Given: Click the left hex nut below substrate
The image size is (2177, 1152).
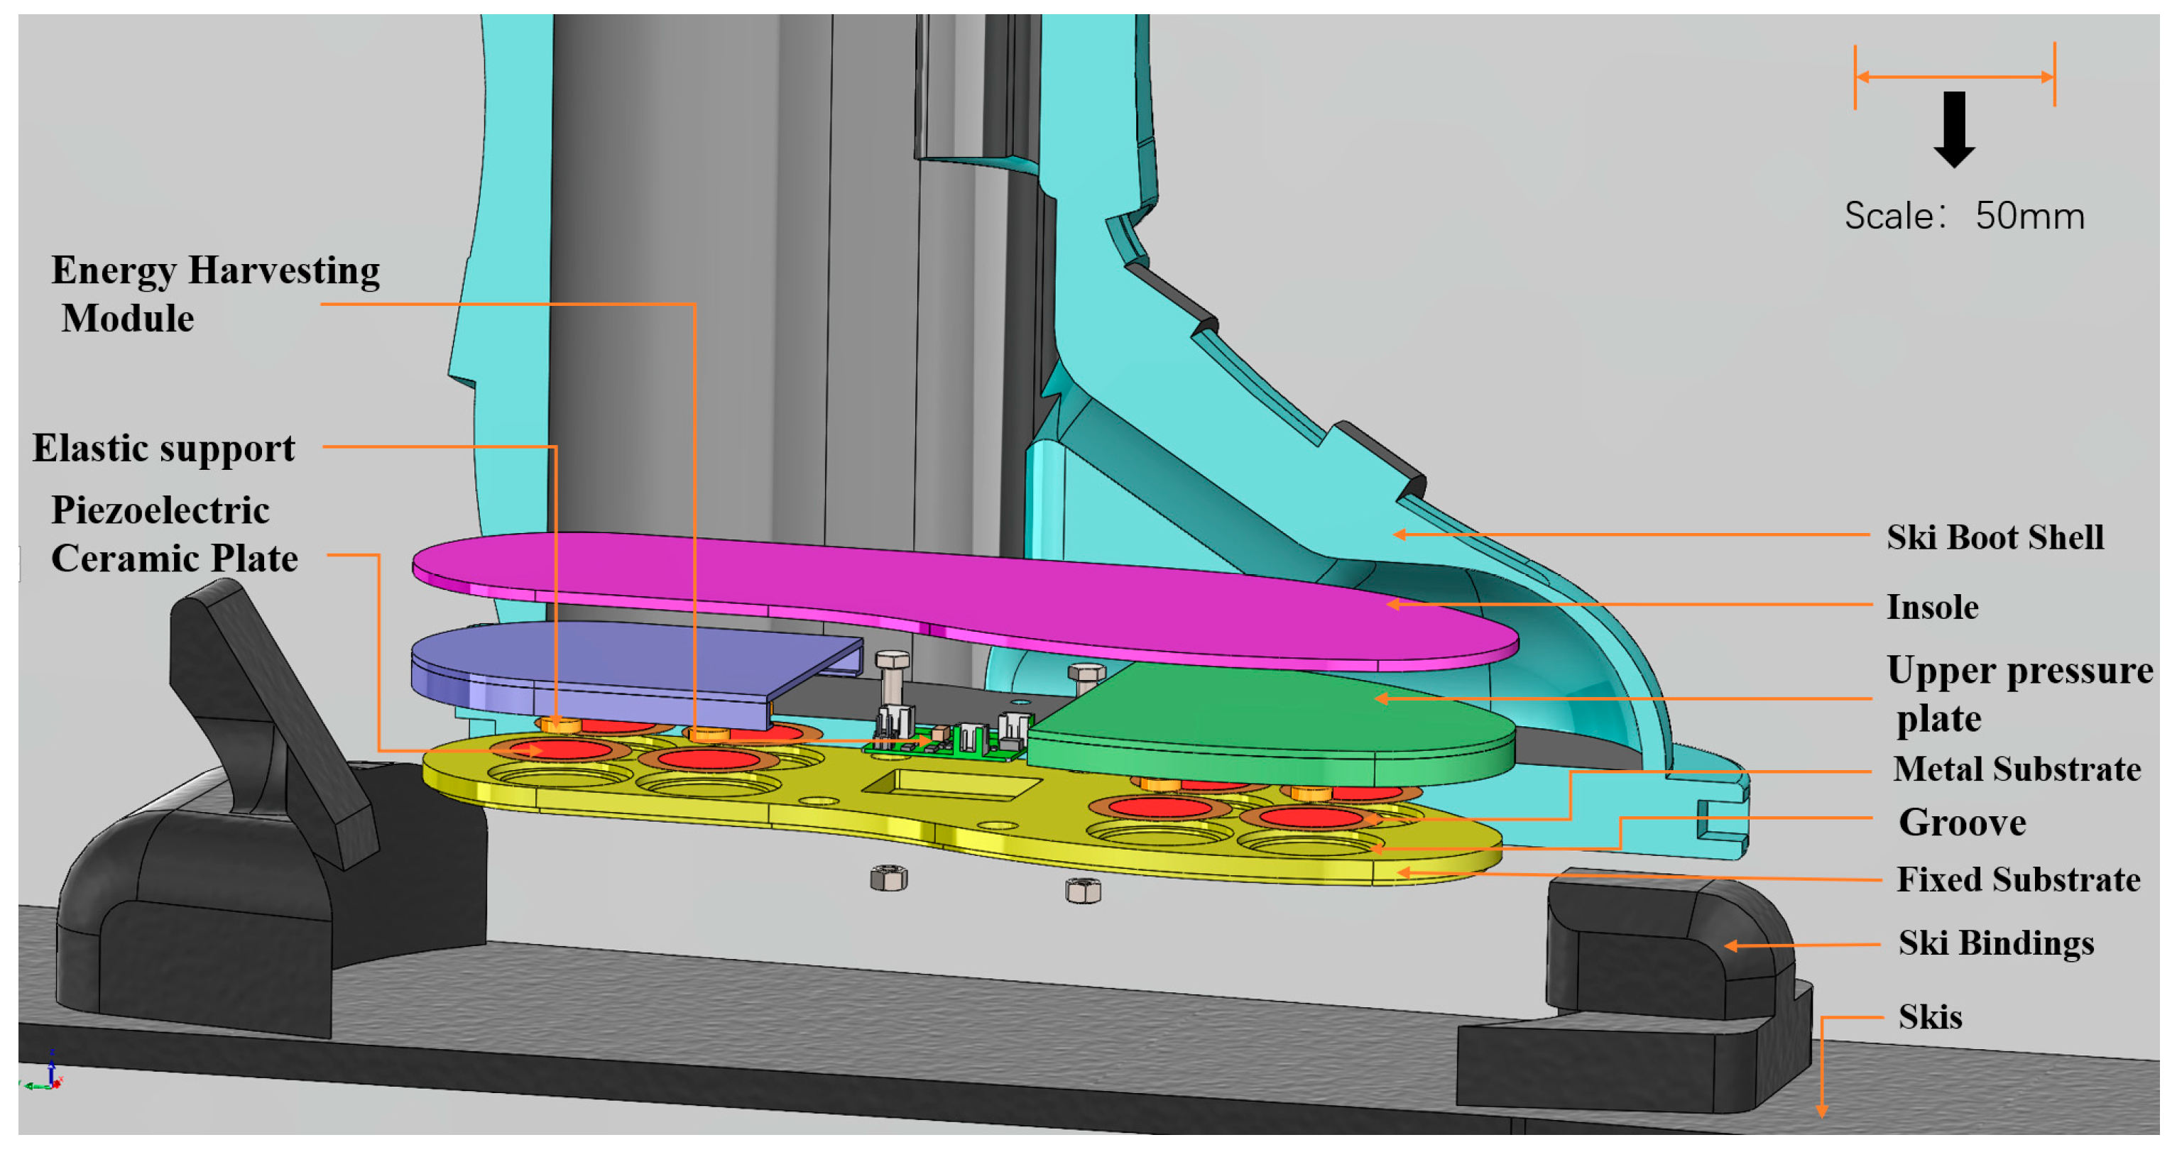Looking at the screenshot, I should tap(889, 878).
